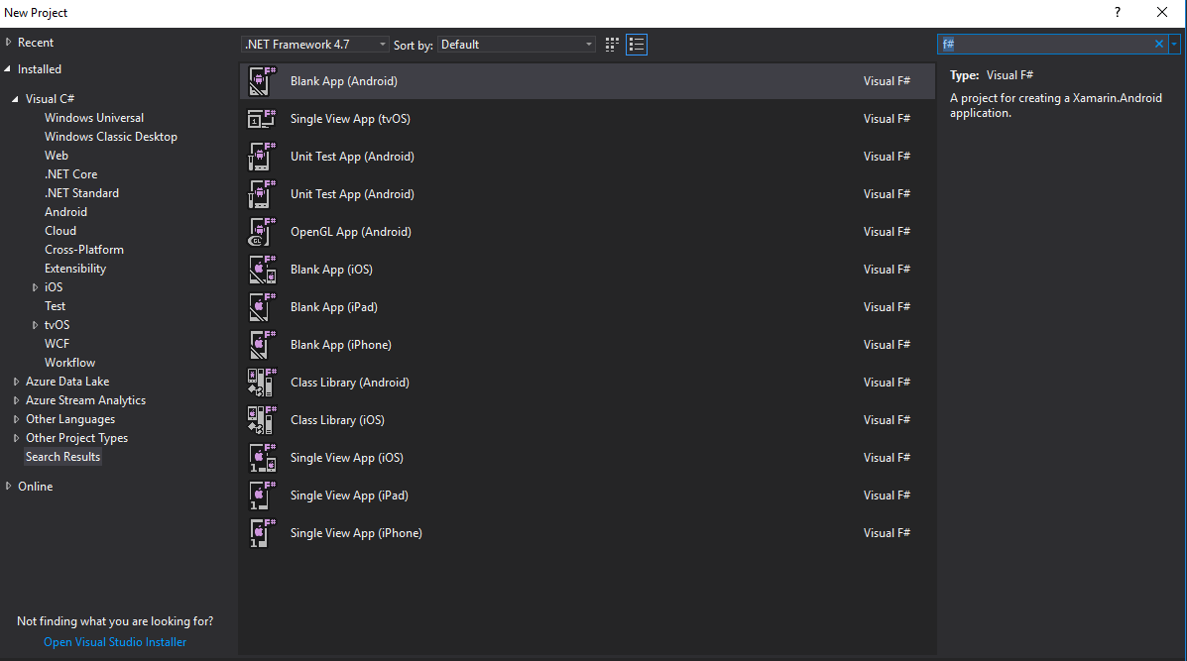
Task: Click the Class Library (Android) icon
Action: [262, 382]
